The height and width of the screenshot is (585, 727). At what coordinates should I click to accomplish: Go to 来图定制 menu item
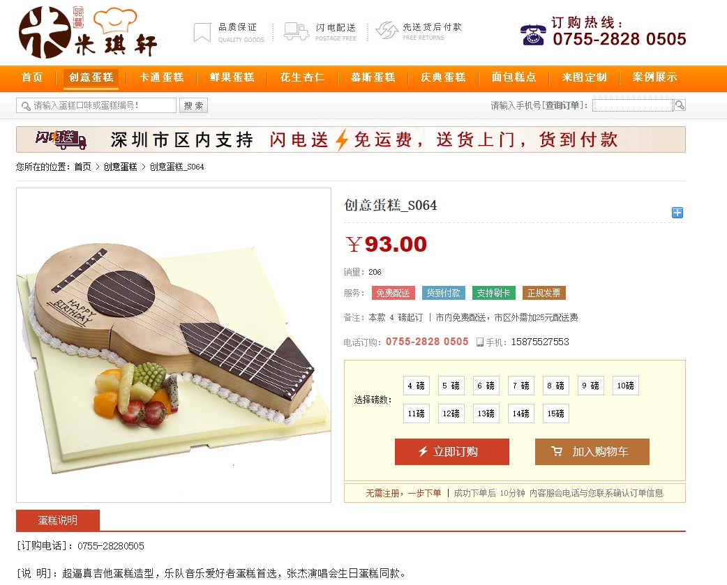click(x=584, y=77)
